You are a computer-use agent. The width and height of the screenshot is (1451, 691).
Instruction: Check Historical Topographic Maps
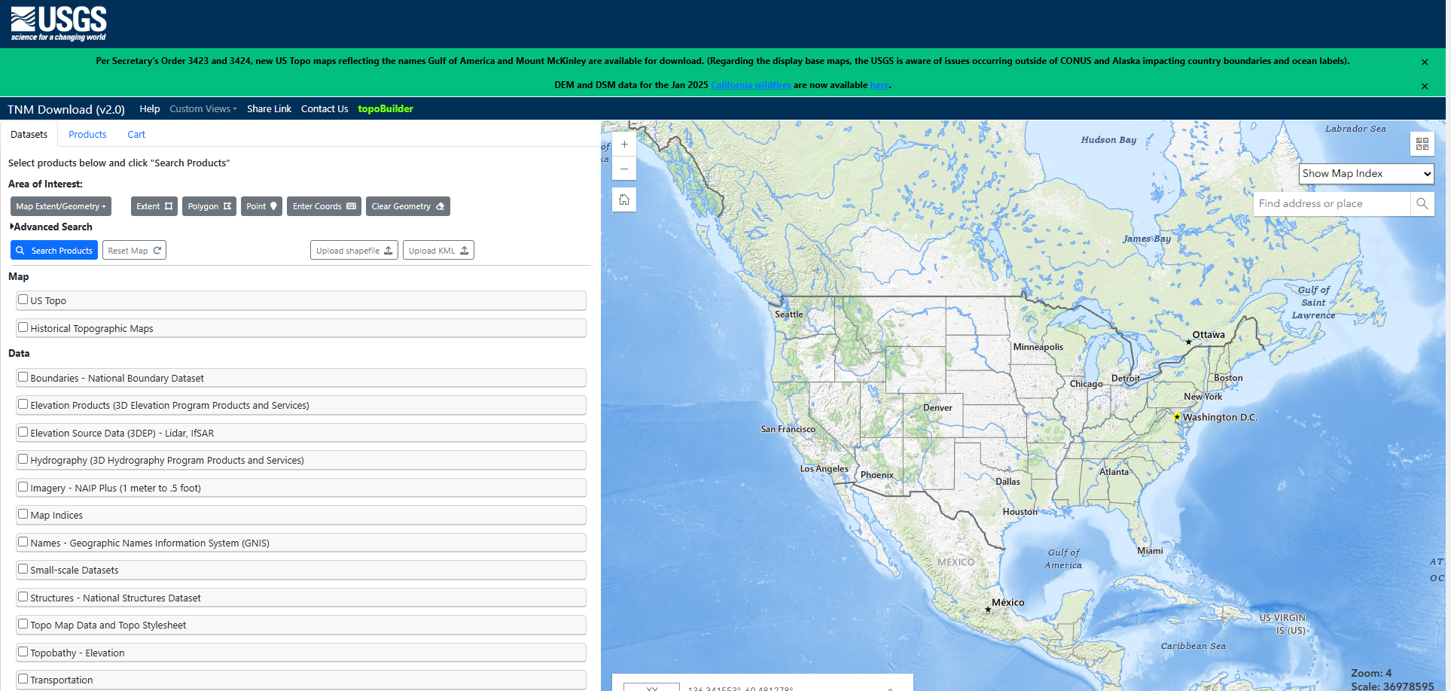(23, 327)
